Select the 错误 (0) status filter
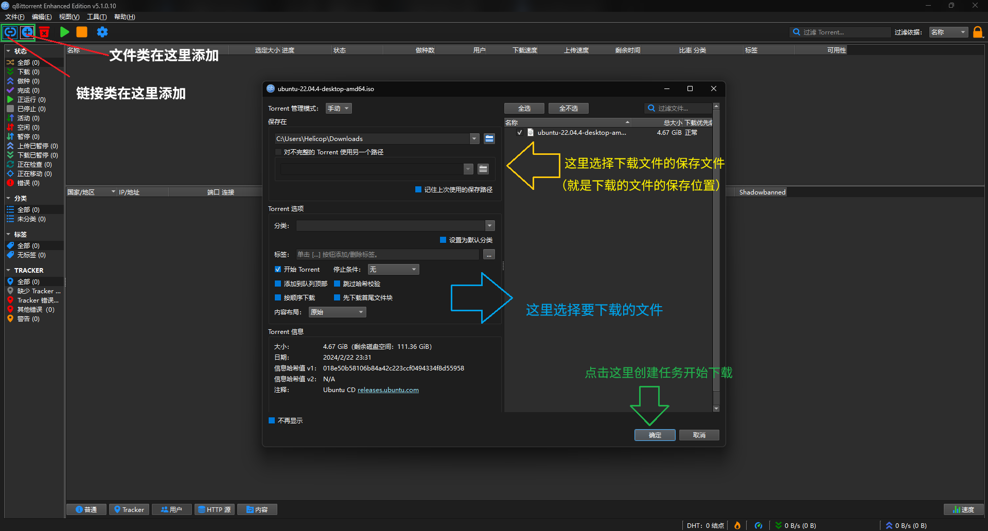Image resolution: width=988 pixels, height=531 pixels. pyautogui.click(x=34, y=183)
